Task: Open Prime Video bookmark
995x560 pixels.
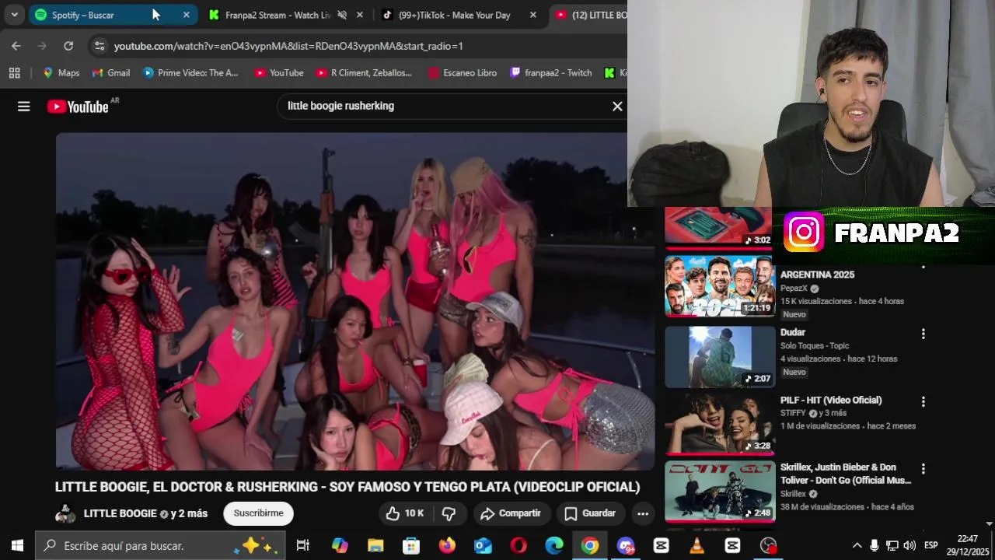Action: (x=191, y=72)
